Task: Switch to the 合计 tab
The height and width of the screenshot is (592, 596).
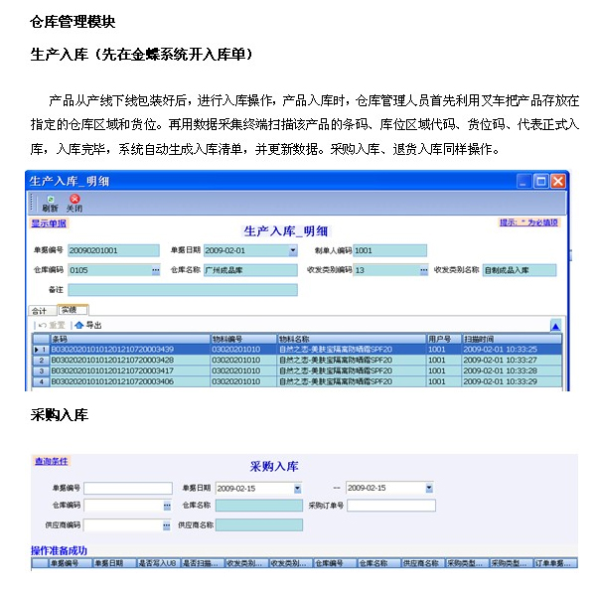Action: tap(40, 310)
